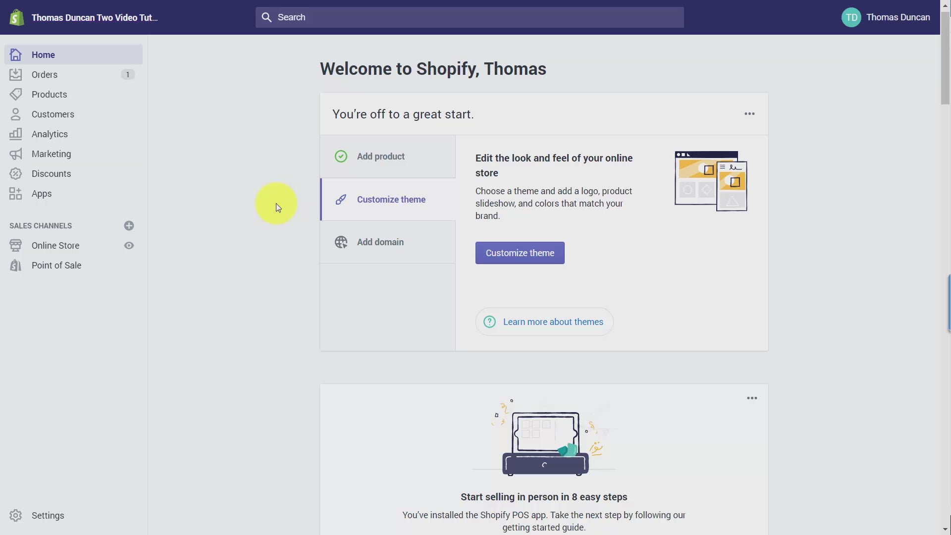Click the Customers person icon

coord(16,114)
